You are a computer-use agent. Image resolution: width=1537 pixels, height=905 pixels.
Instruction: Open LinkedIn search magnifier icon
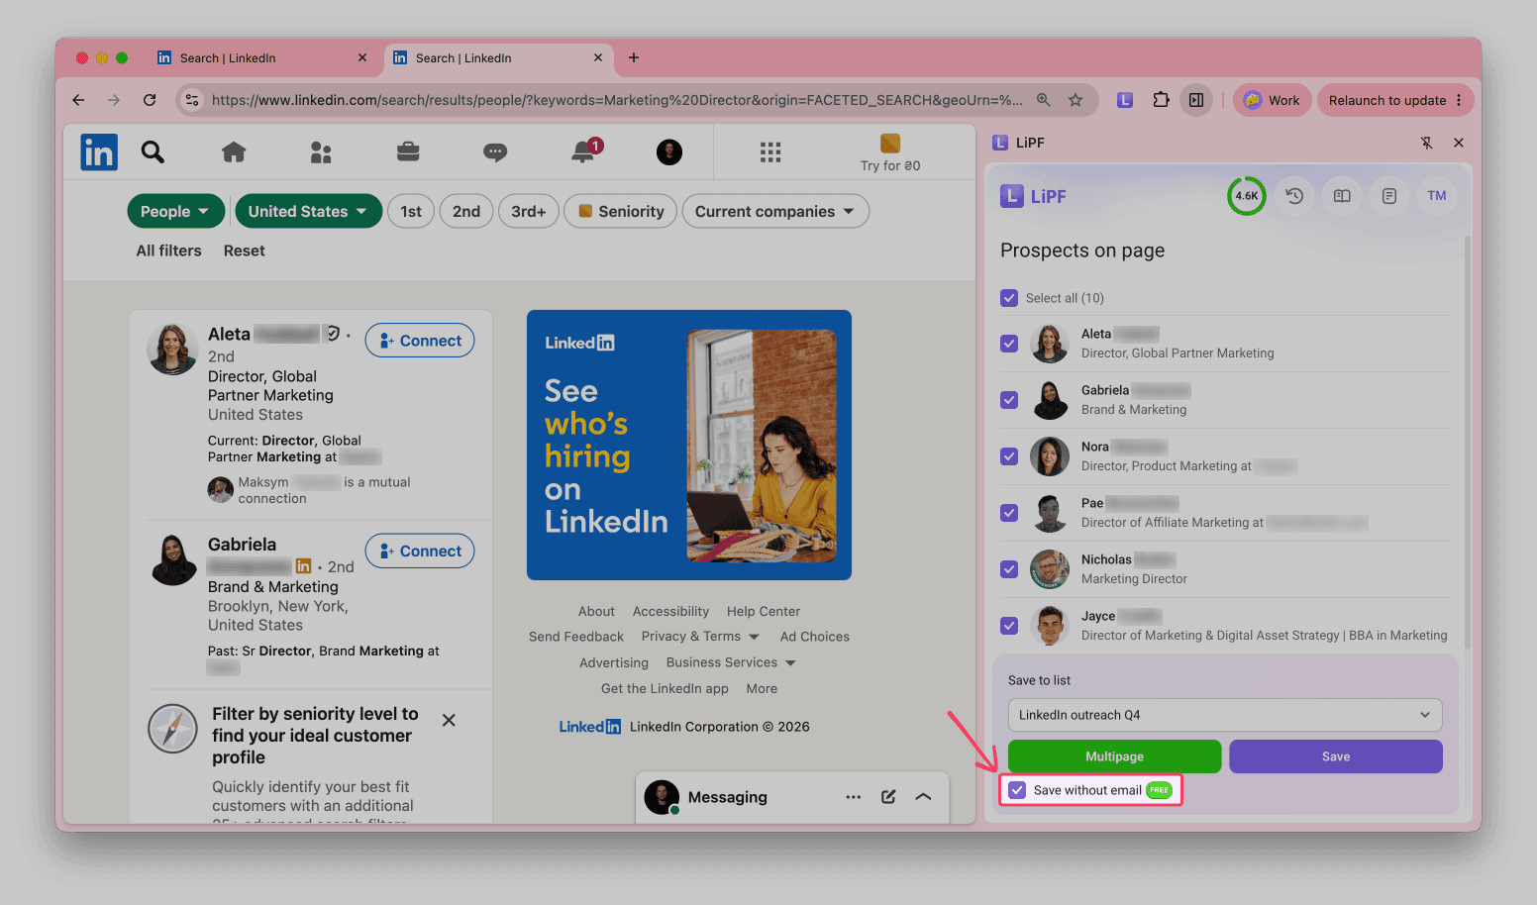pyautogui.click(x=153, y=151)
